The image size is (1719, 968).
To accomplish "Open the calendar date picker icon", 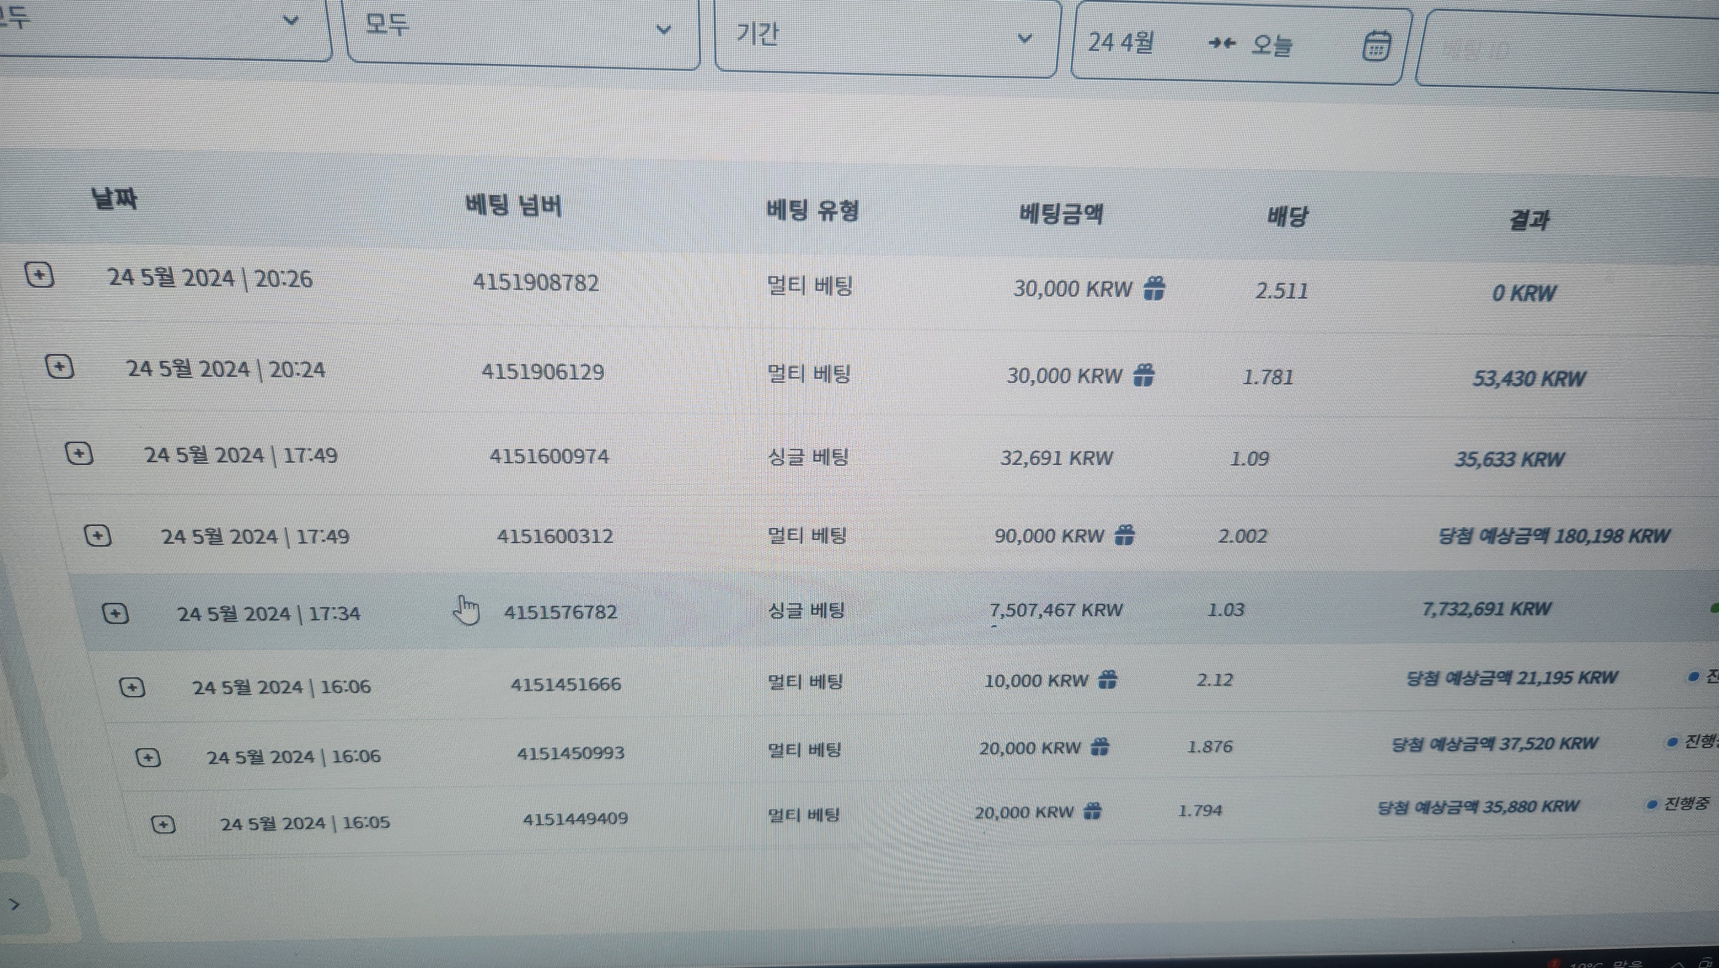I will 1375,46.
